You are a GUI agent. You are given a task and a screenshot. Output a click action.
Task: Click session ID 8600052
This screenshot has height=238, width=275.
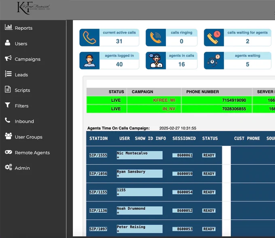182,211
